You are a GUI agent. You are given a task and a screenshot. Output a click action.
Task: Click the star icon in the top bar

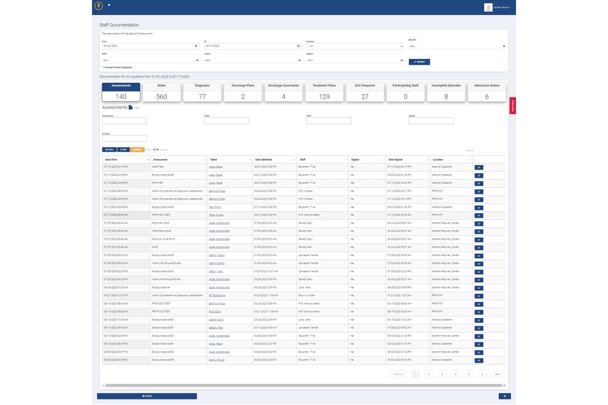[109, 5]
